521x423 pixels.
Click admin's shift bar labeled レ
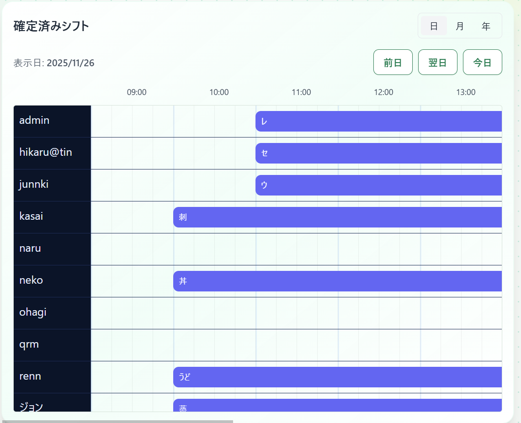[x=378, y=122]
